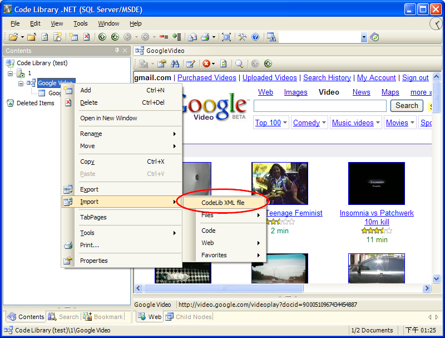The image size is (445, 338).
Task: Click the green down arrow in the main toolbar
Action: (x=115, y=37)
